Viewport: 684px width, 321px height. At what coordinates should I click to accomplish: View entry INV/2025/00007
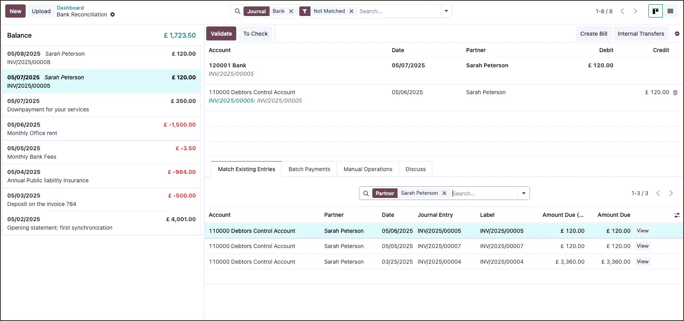pyautogui.click(x=643, y=246)
